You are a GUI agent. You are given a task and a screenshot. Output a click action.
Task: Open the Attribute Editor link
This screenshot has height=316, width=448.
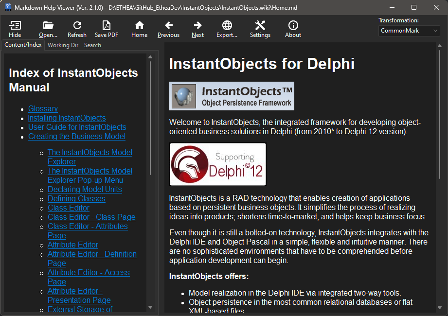[72, 245]
